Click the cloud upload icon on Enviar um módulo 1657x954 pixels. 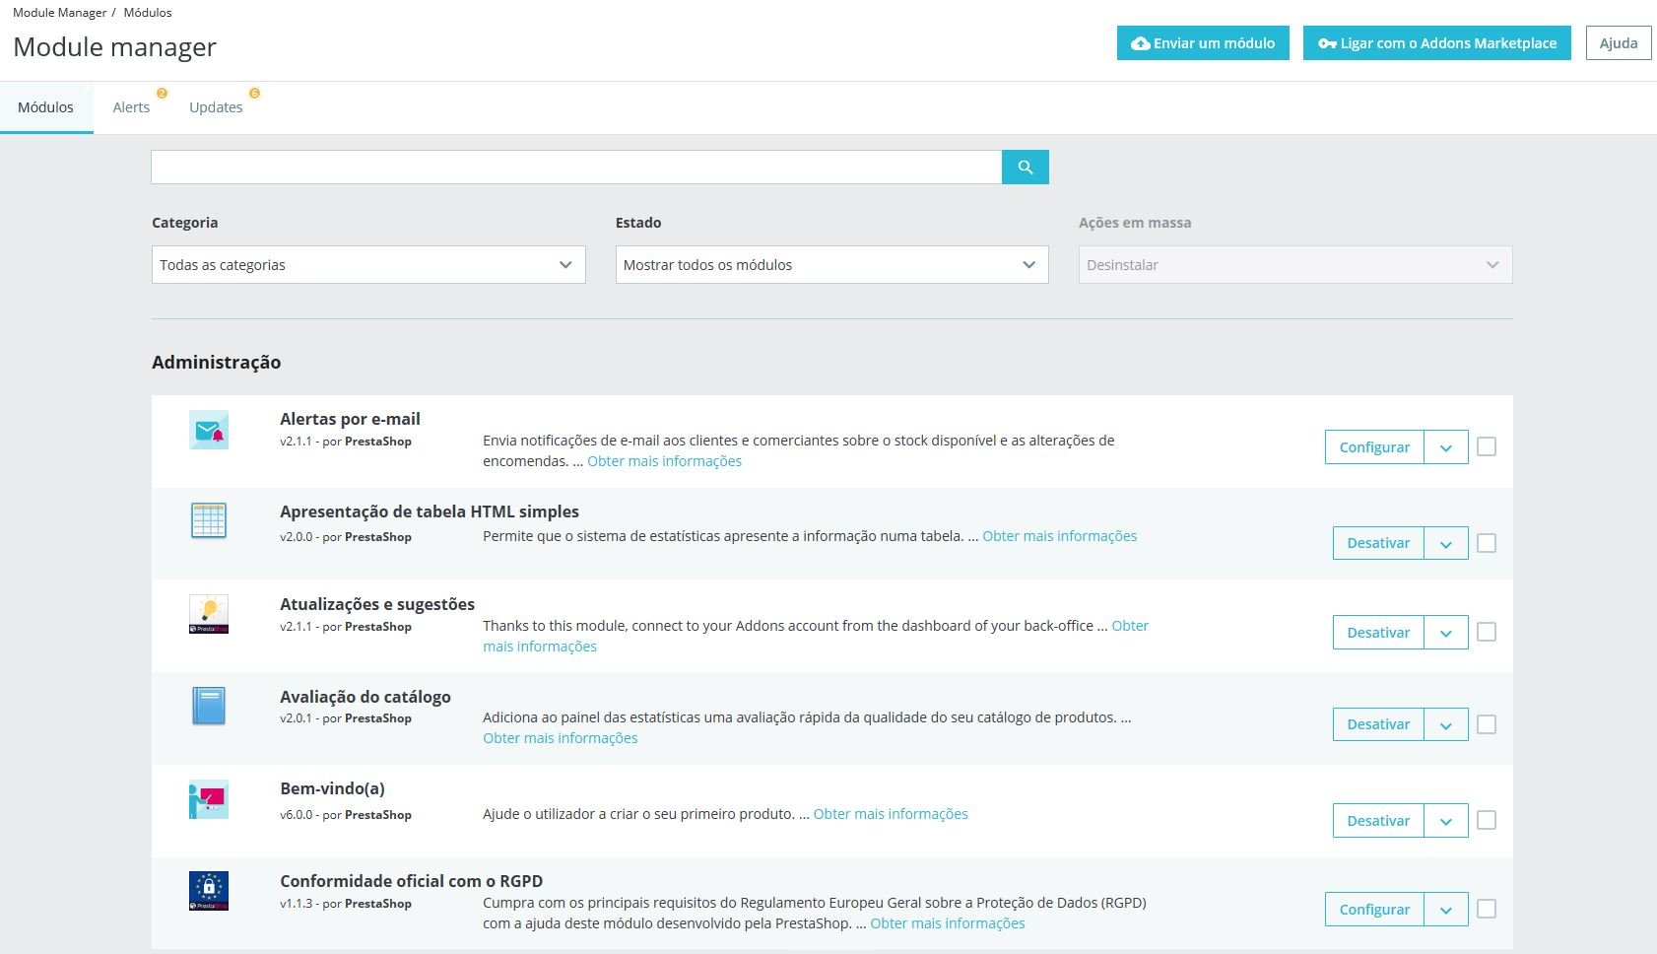1140,43
